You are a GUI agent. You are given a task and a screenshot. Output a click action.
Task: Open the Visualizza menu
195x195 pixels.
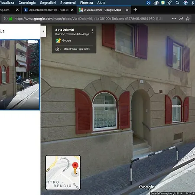[7, 3]
